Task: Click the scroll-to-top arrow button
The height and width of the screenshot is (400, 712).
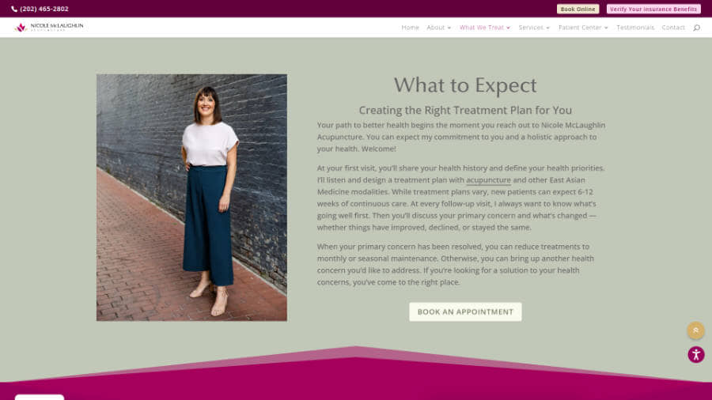Action: 695,330
